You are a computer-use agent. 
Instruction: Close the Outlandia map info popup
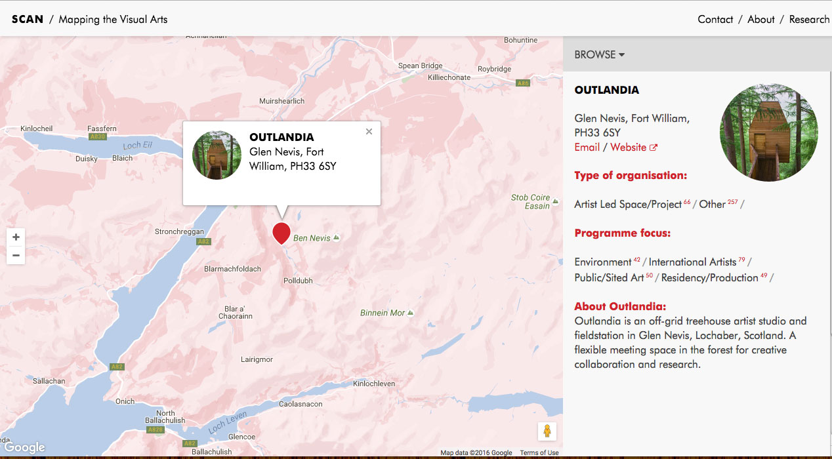click(x=369, y=132)
